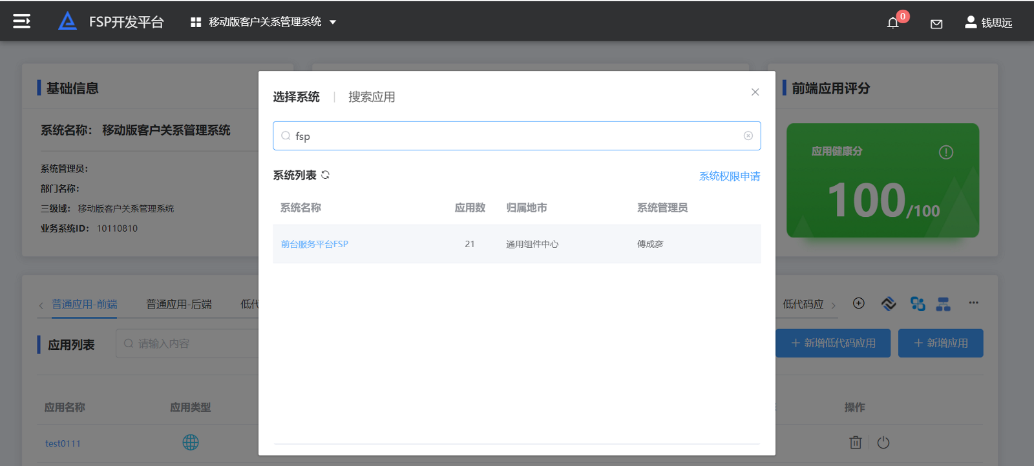1034x466 pixels.
Task: Click the 应用数 column header
Action: click(470, 208)
